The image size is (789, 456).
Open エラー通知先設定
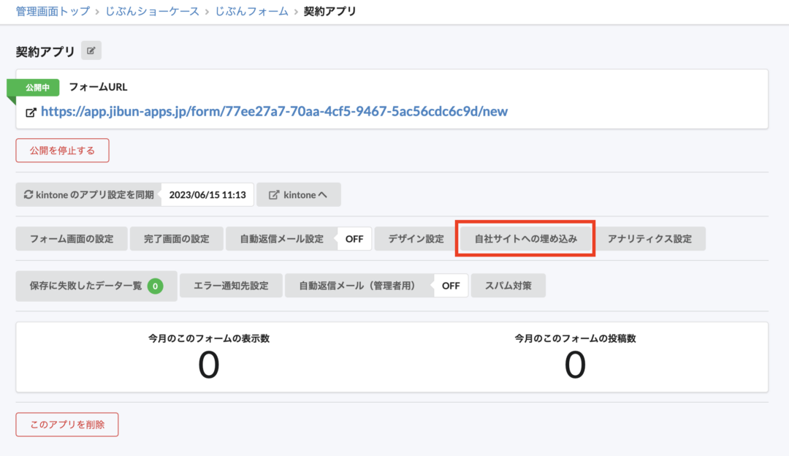point(231,285)
